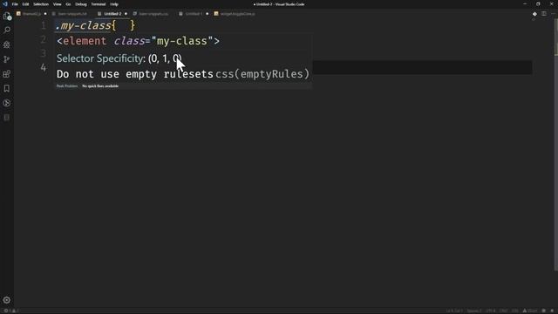Open the Debug menu
The image size is (558, 314).
point(81,4)
